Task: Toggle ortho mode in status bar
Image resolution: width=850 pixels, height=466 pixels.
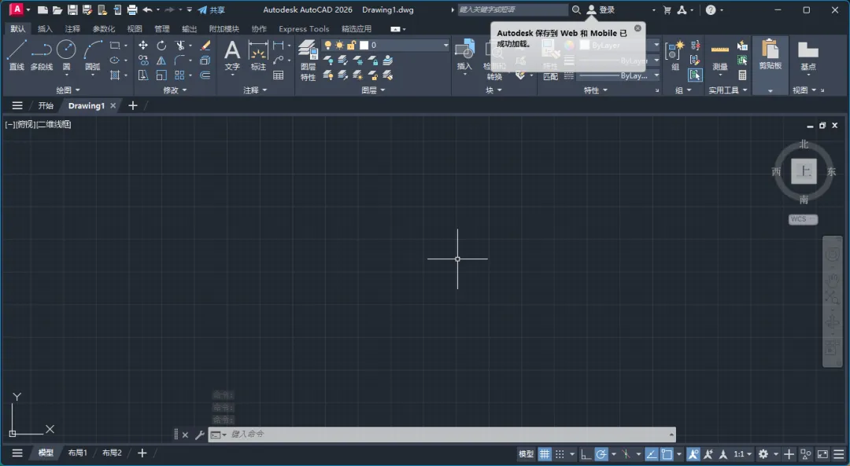Action: 586,454
